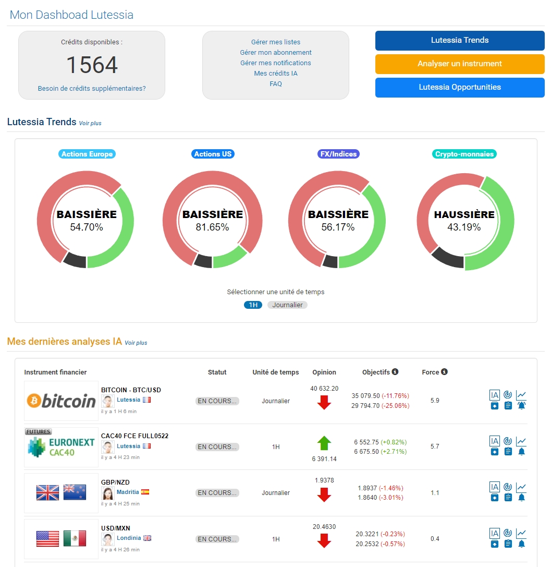Viewport: 551px width, 567px height.
Task: Open the Gérer mes notifications link
Action: pos(276,63)
